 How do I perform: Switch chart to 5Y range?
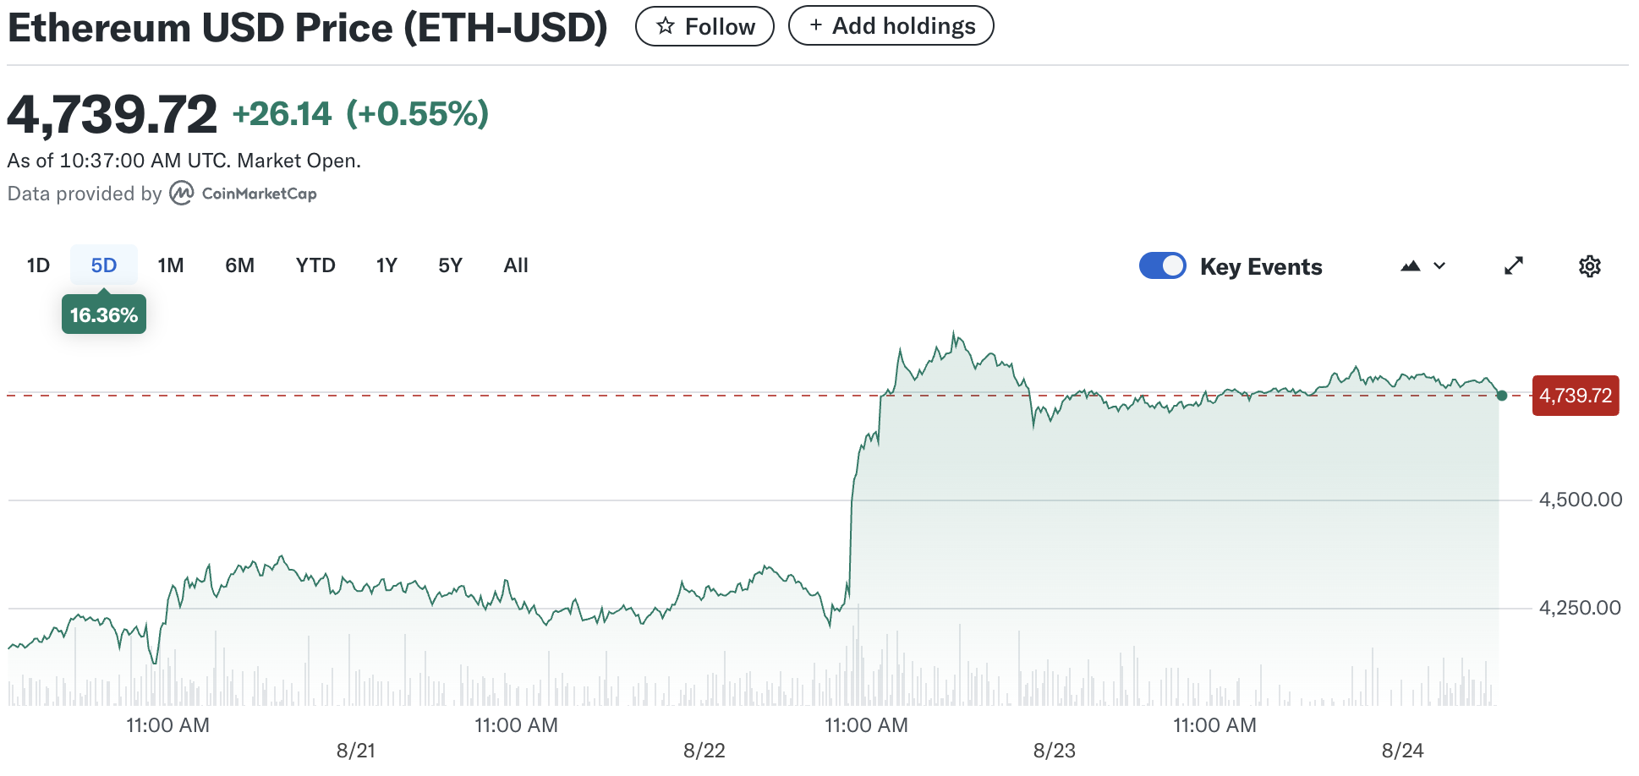click(450, 265)
